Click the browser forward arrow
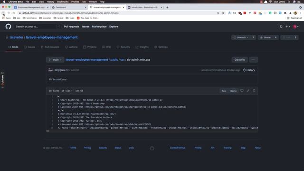Viewport: 304px width, 171px height. 9,13
